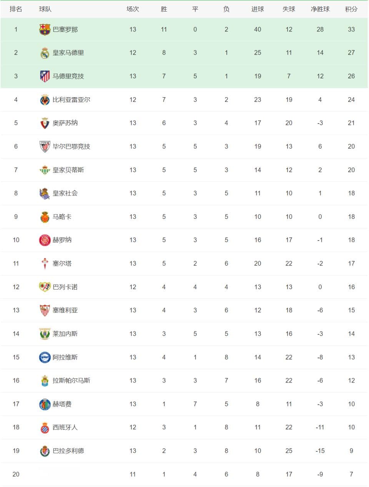The width and height of the screenshot is (369, 487).
Task: Click the Real Madrid crest icon
Action: tap(45, 53)
